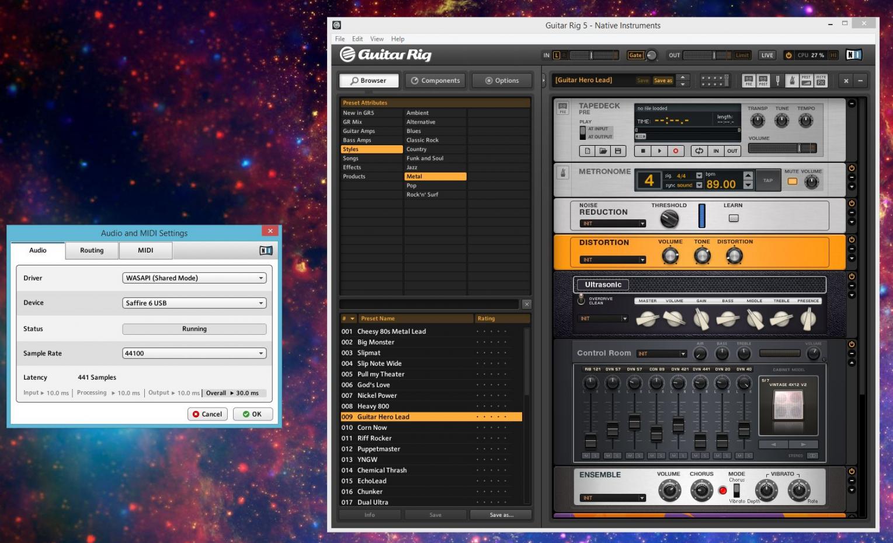Stop Tapedeck playback
The image size is (893, 543).
643,150
